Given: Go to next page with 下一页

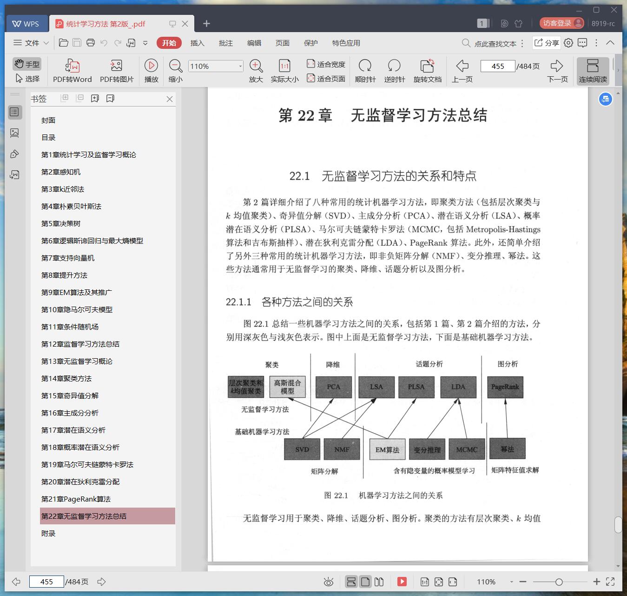Looking at the screenshot, I should click(x=557, y=71).
